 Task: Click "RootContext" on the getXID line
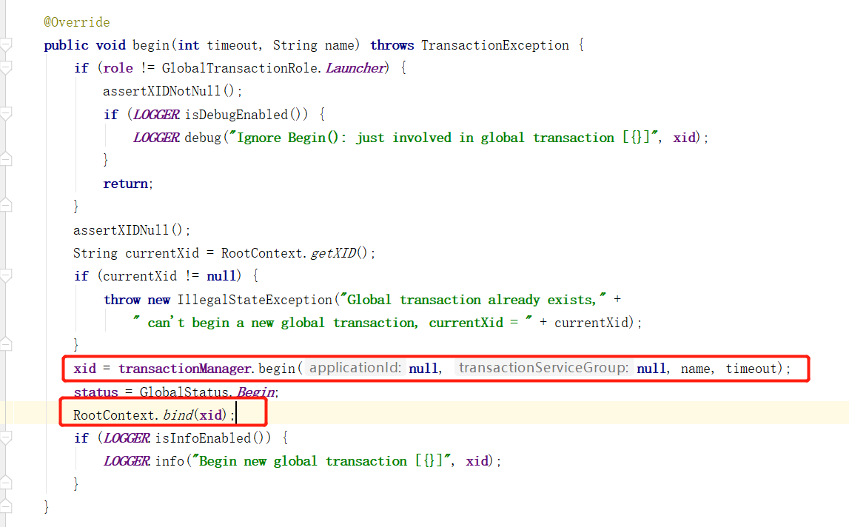click(x=261, y=253)
